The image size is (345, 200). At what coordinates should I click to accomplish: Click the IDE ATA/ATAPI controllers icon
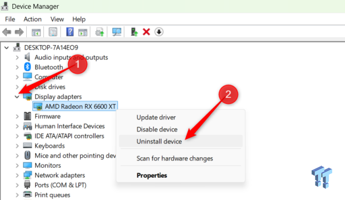pyautogui.click(x=27, y=136)
